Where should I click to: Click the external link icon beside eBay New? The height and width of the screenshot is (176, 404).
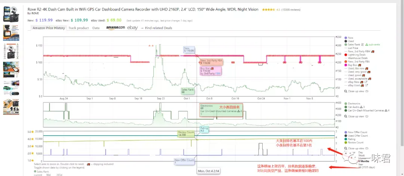366,82
